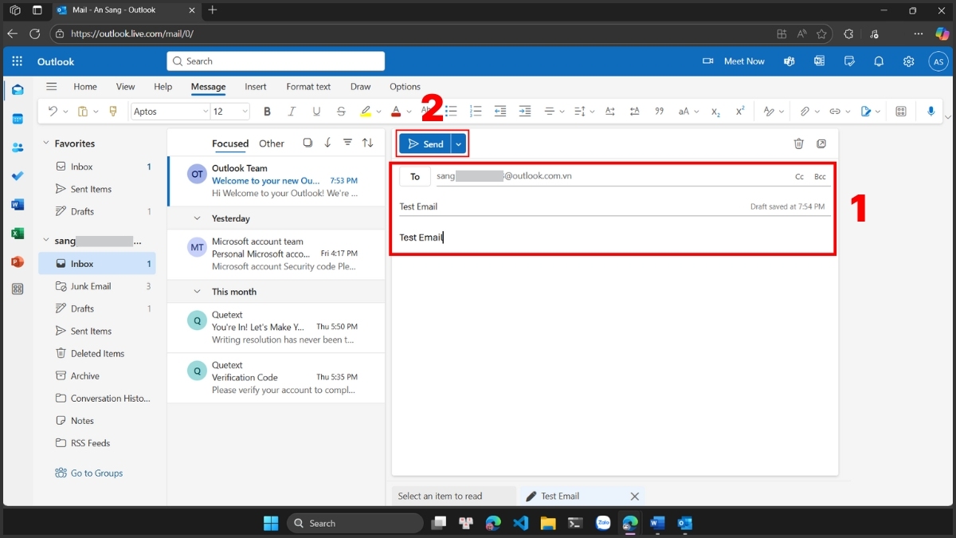The width and height of the screenshot is (956, 538).
Task: Open the Format text ribbon tab
Action: (x=308, y=87)
